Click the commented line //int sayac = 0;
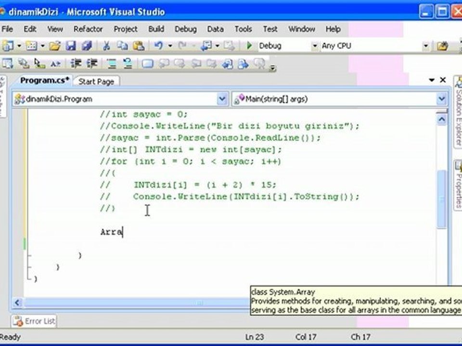The width and height of the screenshot is (462, 346). tap(143, 114)
